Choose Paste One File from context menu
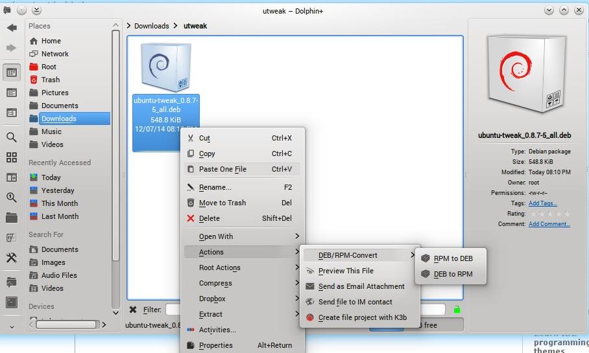 [x=243, y=169]
